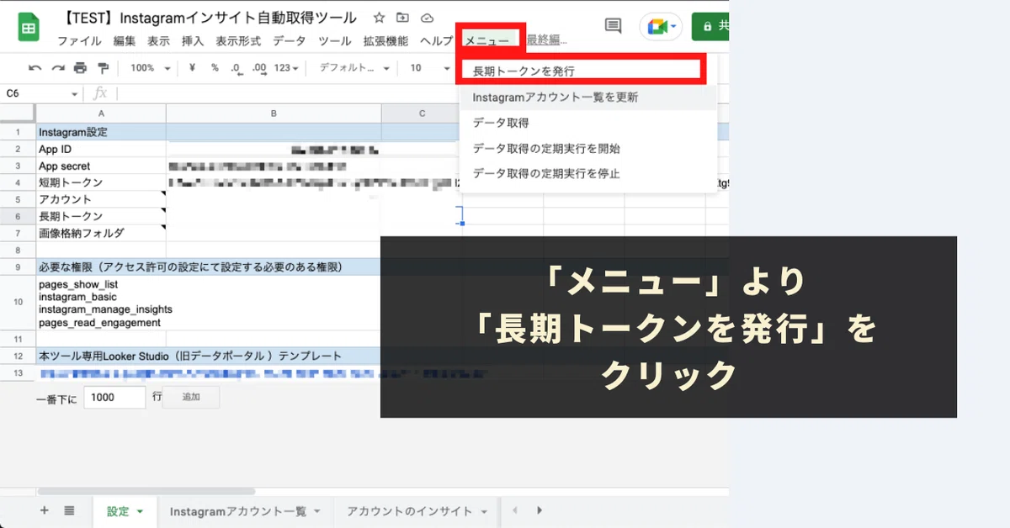Select データ取得 menu entry

[587, 123]
